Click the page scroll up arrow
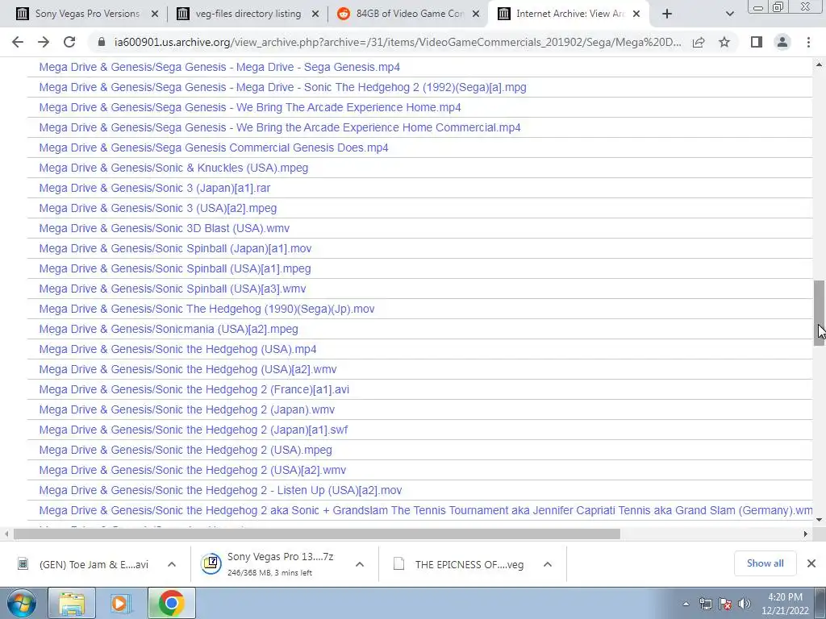This screenshot has width=826, height=619. point(819,64)
